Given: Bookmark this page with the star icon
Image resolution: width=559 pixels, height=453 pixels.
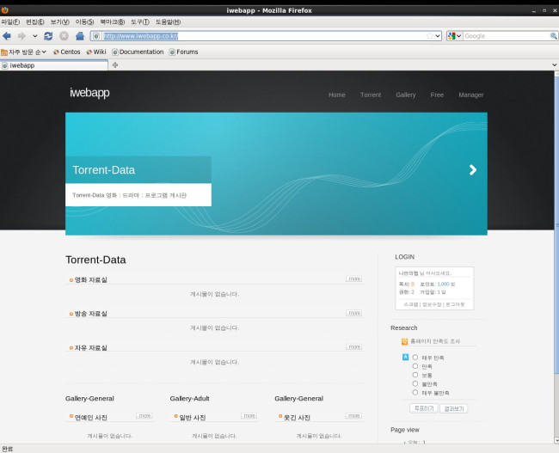Looking at the screenshot, I should coord(430,36).
